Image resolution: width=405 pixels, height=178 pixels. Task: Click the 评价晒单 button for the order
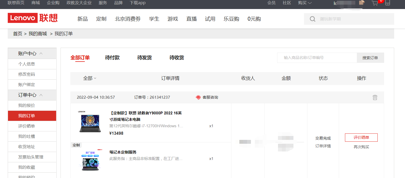point(361,138)
